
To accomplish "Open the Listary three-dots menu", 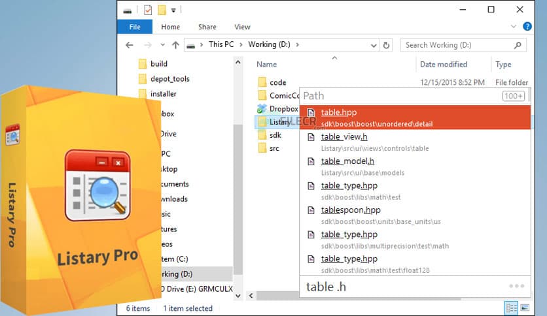I will click(x=516, y=286).
